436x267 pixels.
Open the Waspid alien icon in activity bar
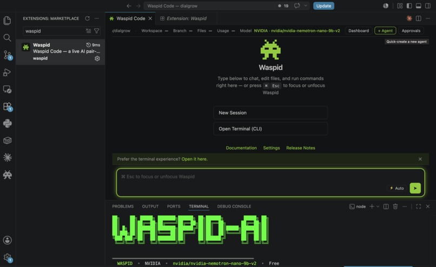pos(7,175)
